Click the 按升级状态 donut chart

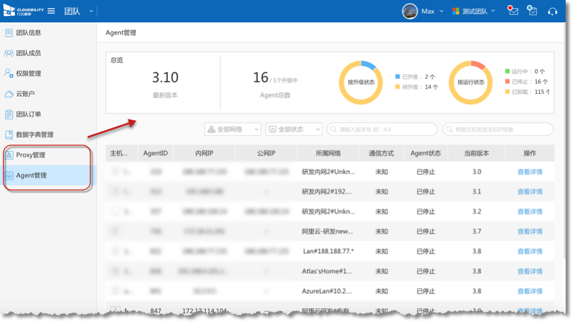tap(360, 83)
